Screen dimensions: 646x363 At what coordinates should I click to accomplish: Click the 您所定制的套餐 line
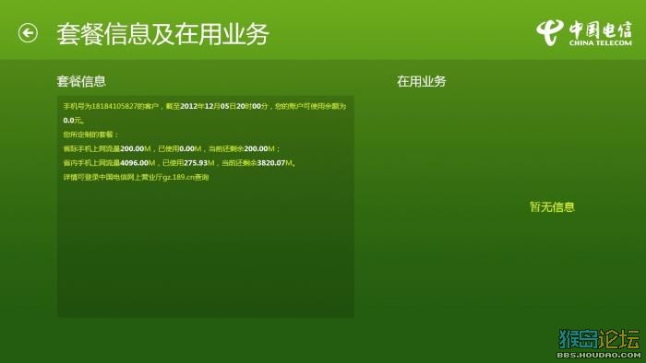(90, 135)
